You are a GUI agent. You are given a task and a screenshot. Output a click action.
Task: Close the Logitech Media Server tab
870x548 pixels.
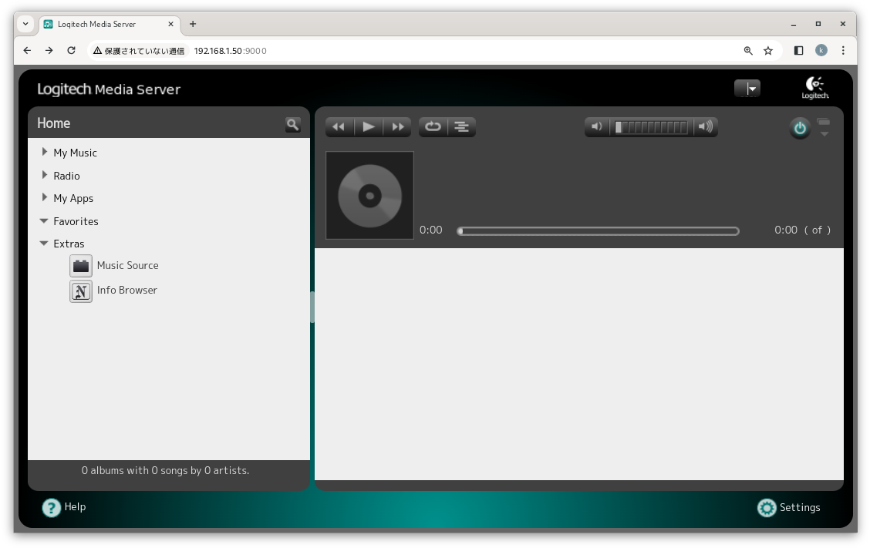point(170,24)
